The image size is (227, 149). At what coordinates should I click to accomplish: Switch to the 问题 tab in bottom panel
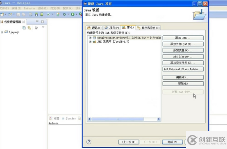coord(54,119)
